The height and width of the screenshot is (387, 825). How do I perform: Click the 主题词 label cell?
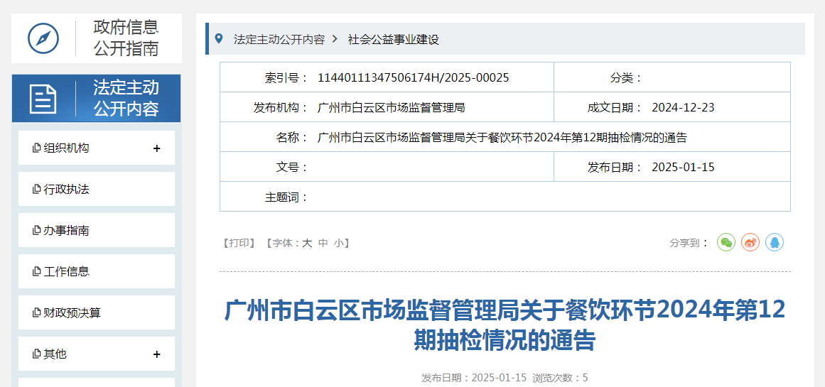tap(286, 197)
